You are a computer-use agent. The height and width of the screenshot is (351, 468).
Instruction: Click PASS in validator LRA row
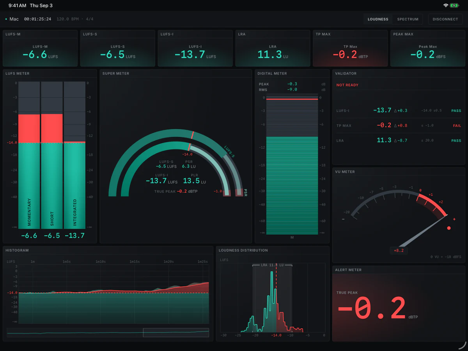pos(456,140)
